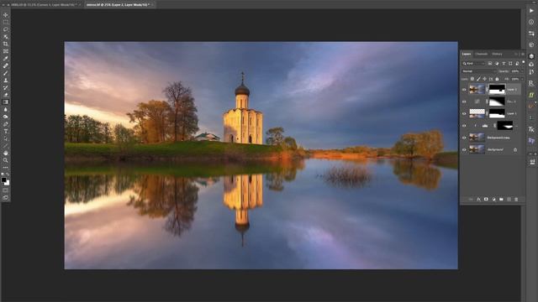Toggle visibility of Layer 1

(x=464, y=113)
